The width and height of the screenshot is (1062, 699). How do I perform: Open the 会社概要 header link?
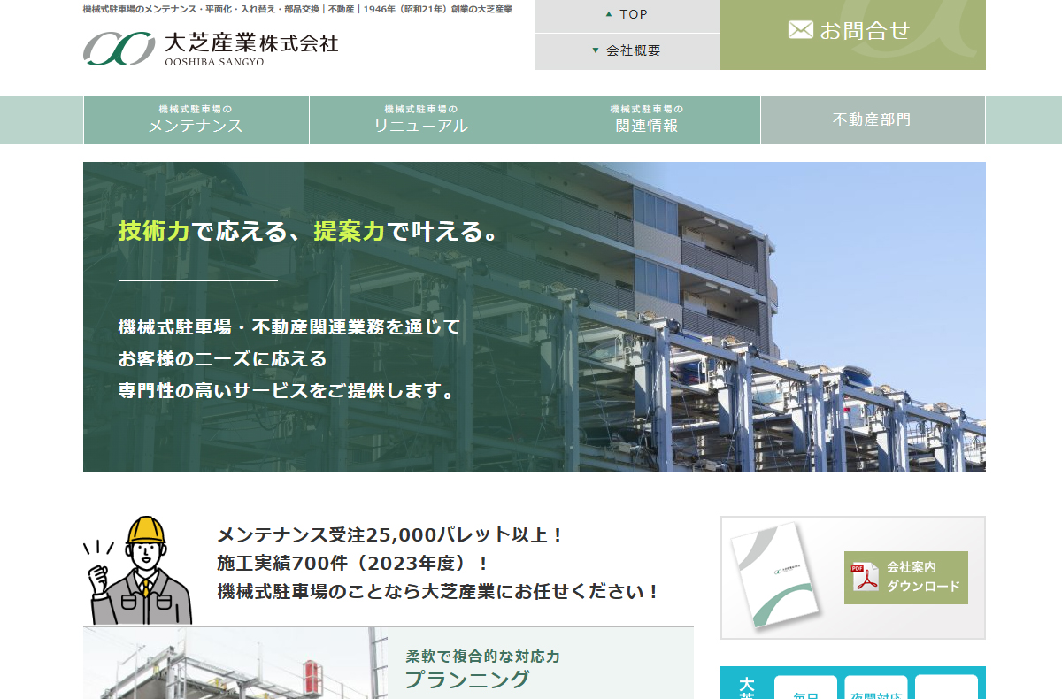point(633,51)
